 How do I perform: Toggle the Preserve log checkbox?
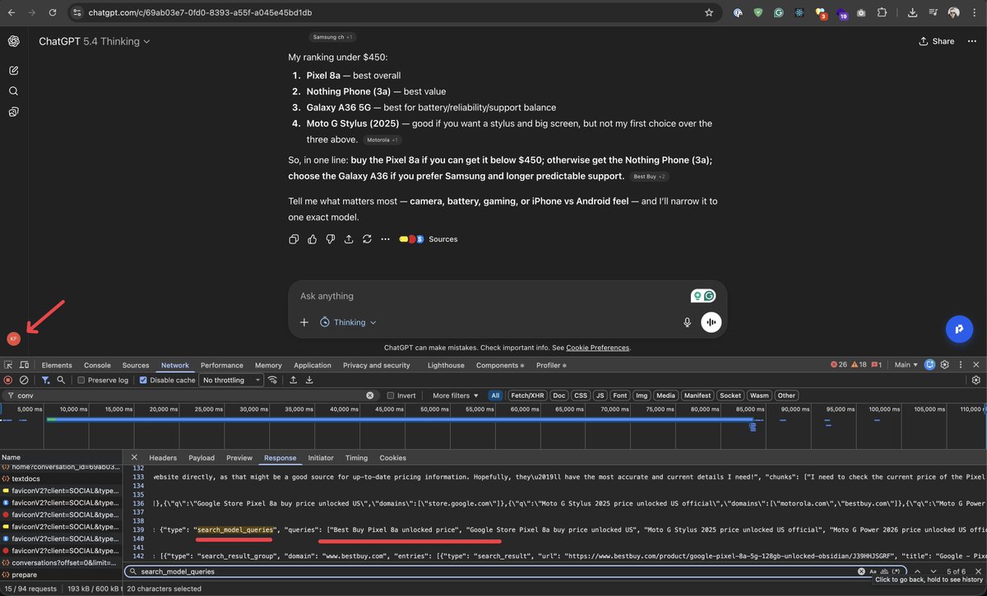[x=81, y=381]
